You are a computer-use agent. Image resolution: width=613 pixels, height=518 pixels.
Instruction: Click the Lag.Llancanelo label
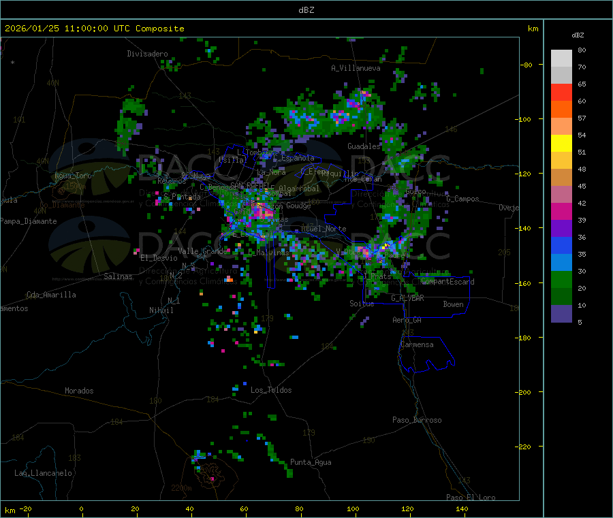44,473
